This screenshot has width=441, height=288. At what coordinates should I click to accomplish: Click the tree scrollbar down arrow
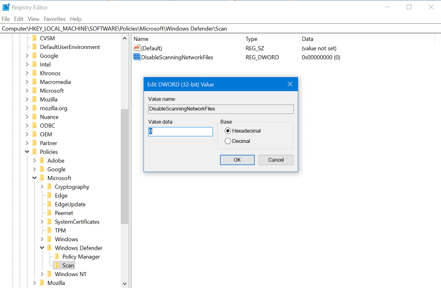tap(125, 284)
